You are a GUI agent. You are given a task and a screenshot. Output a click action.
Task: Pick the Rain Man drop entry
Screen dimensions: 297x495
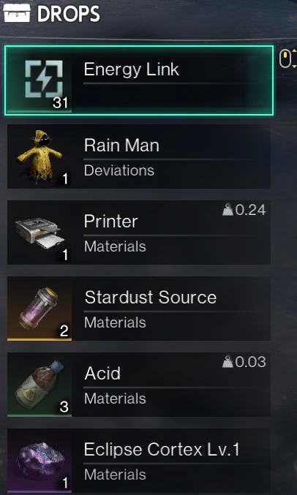point(139,156)
